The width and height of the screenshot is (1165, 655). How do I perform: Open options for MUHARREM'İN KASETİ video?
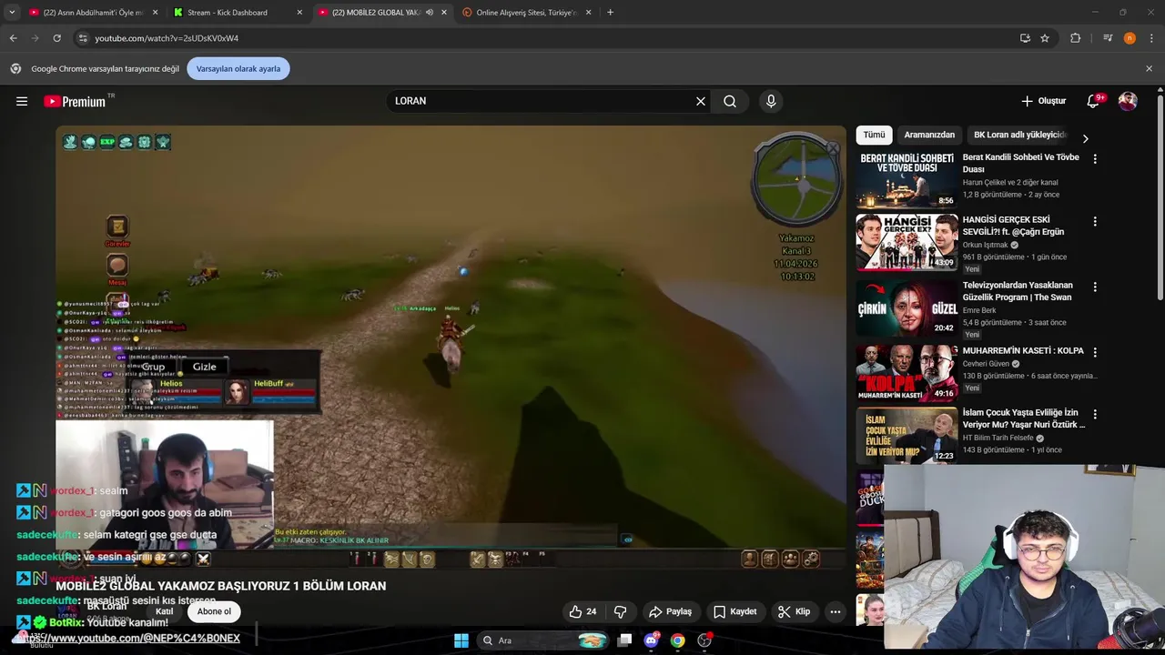pos(1095,352)
